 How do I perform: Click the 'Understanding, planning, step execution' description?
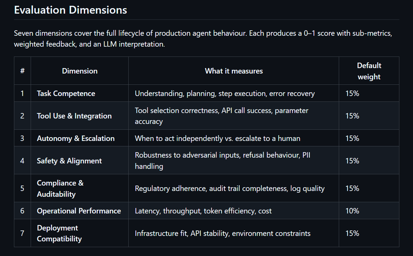coord(225,93)
